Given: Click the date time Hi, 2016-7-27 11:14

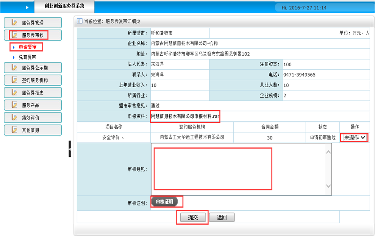Looking at the screenshot, I should pos(304,8).
